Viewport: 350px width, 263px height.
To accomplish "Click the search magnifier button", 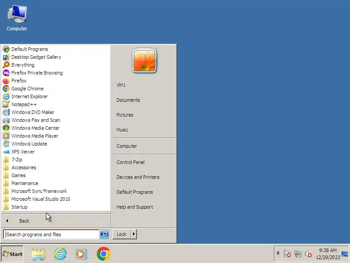I will [x=104, y=234].
